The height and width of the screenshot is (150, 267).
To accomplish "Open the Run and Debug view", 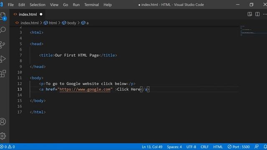I will click(3, 59).
